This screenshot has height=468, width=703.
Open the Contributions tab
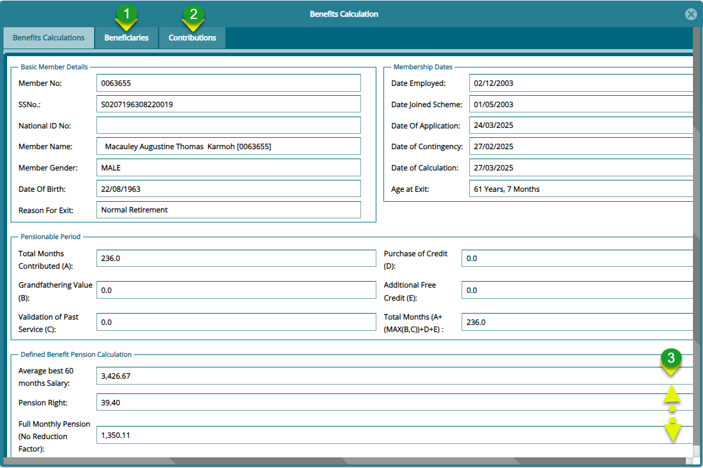tap(192, 37)
